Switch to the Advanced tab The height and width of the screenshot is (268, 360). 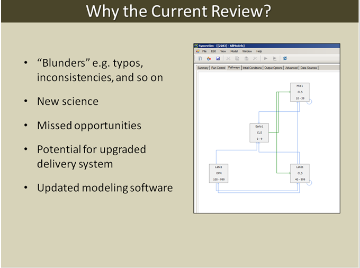291,68
